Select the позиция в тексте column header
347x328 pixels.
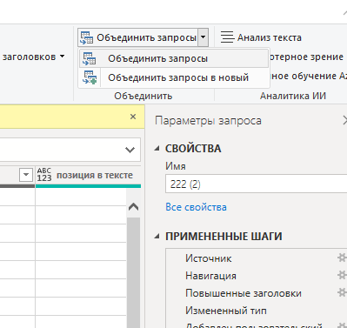click(x=88, y=175)
